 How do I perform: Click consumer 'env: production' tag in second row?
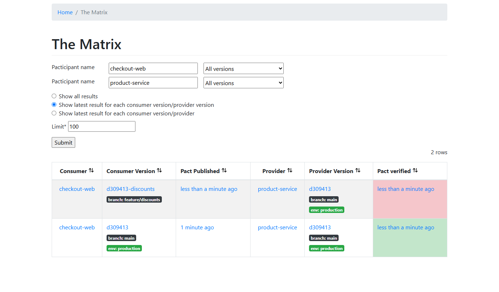pyautogui.click(x=124, y=248)
